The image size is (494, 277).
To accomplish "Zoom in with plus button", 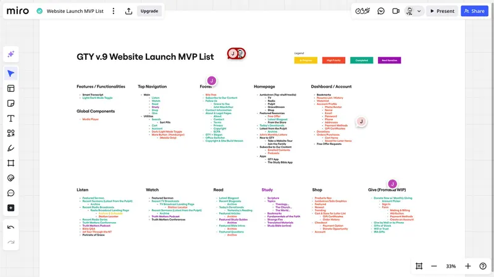I will pos(468,267).
